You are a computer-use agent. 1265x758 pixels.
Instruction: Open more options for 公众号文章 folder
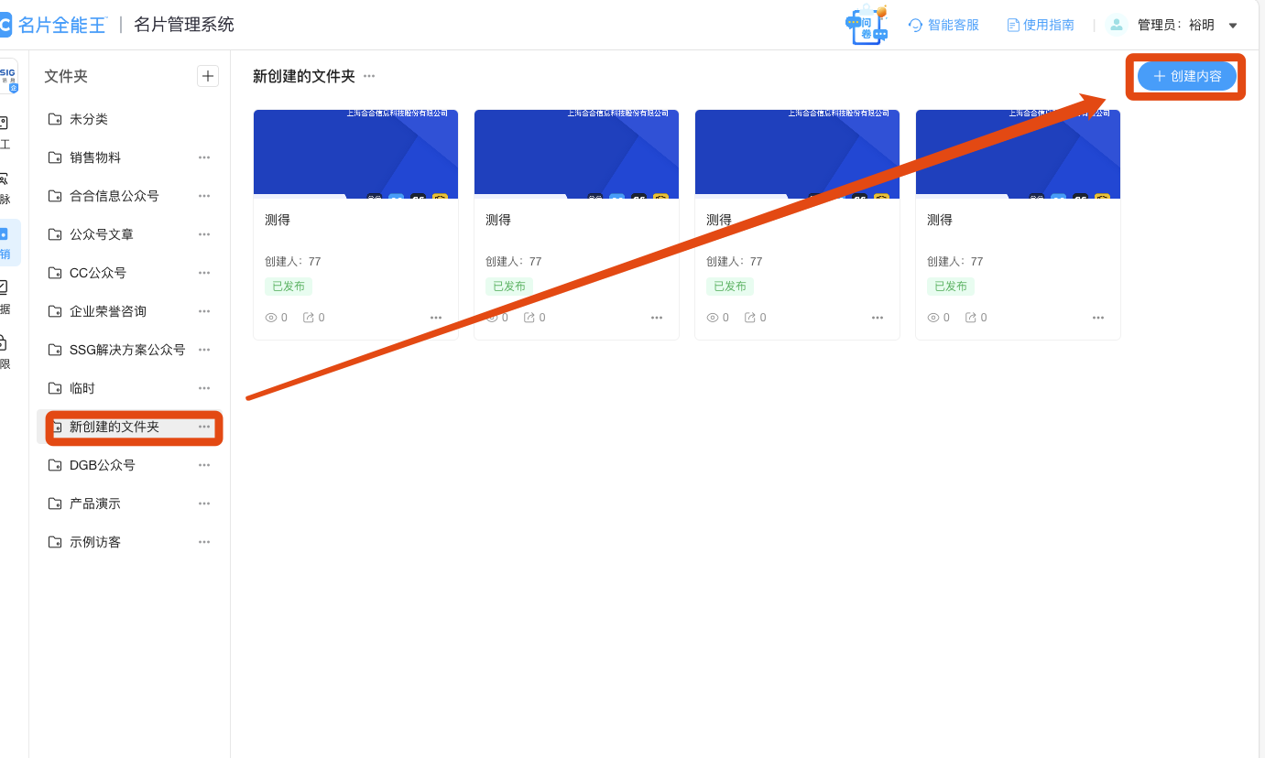tap(204, 234)
